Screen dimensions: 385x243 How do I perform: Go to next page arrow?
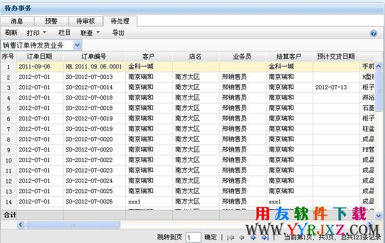tap(253, 237)
